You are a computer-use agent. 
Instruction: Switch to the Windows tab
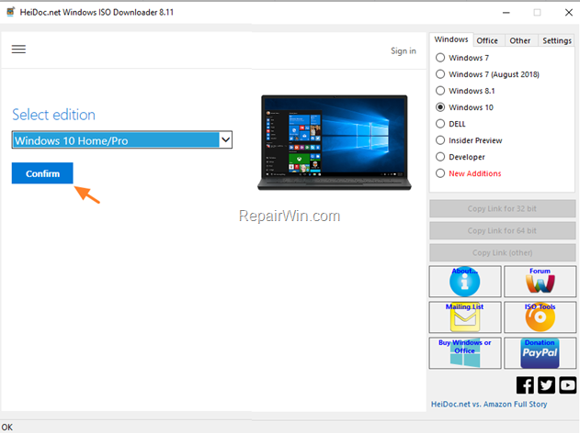(451, 39)
